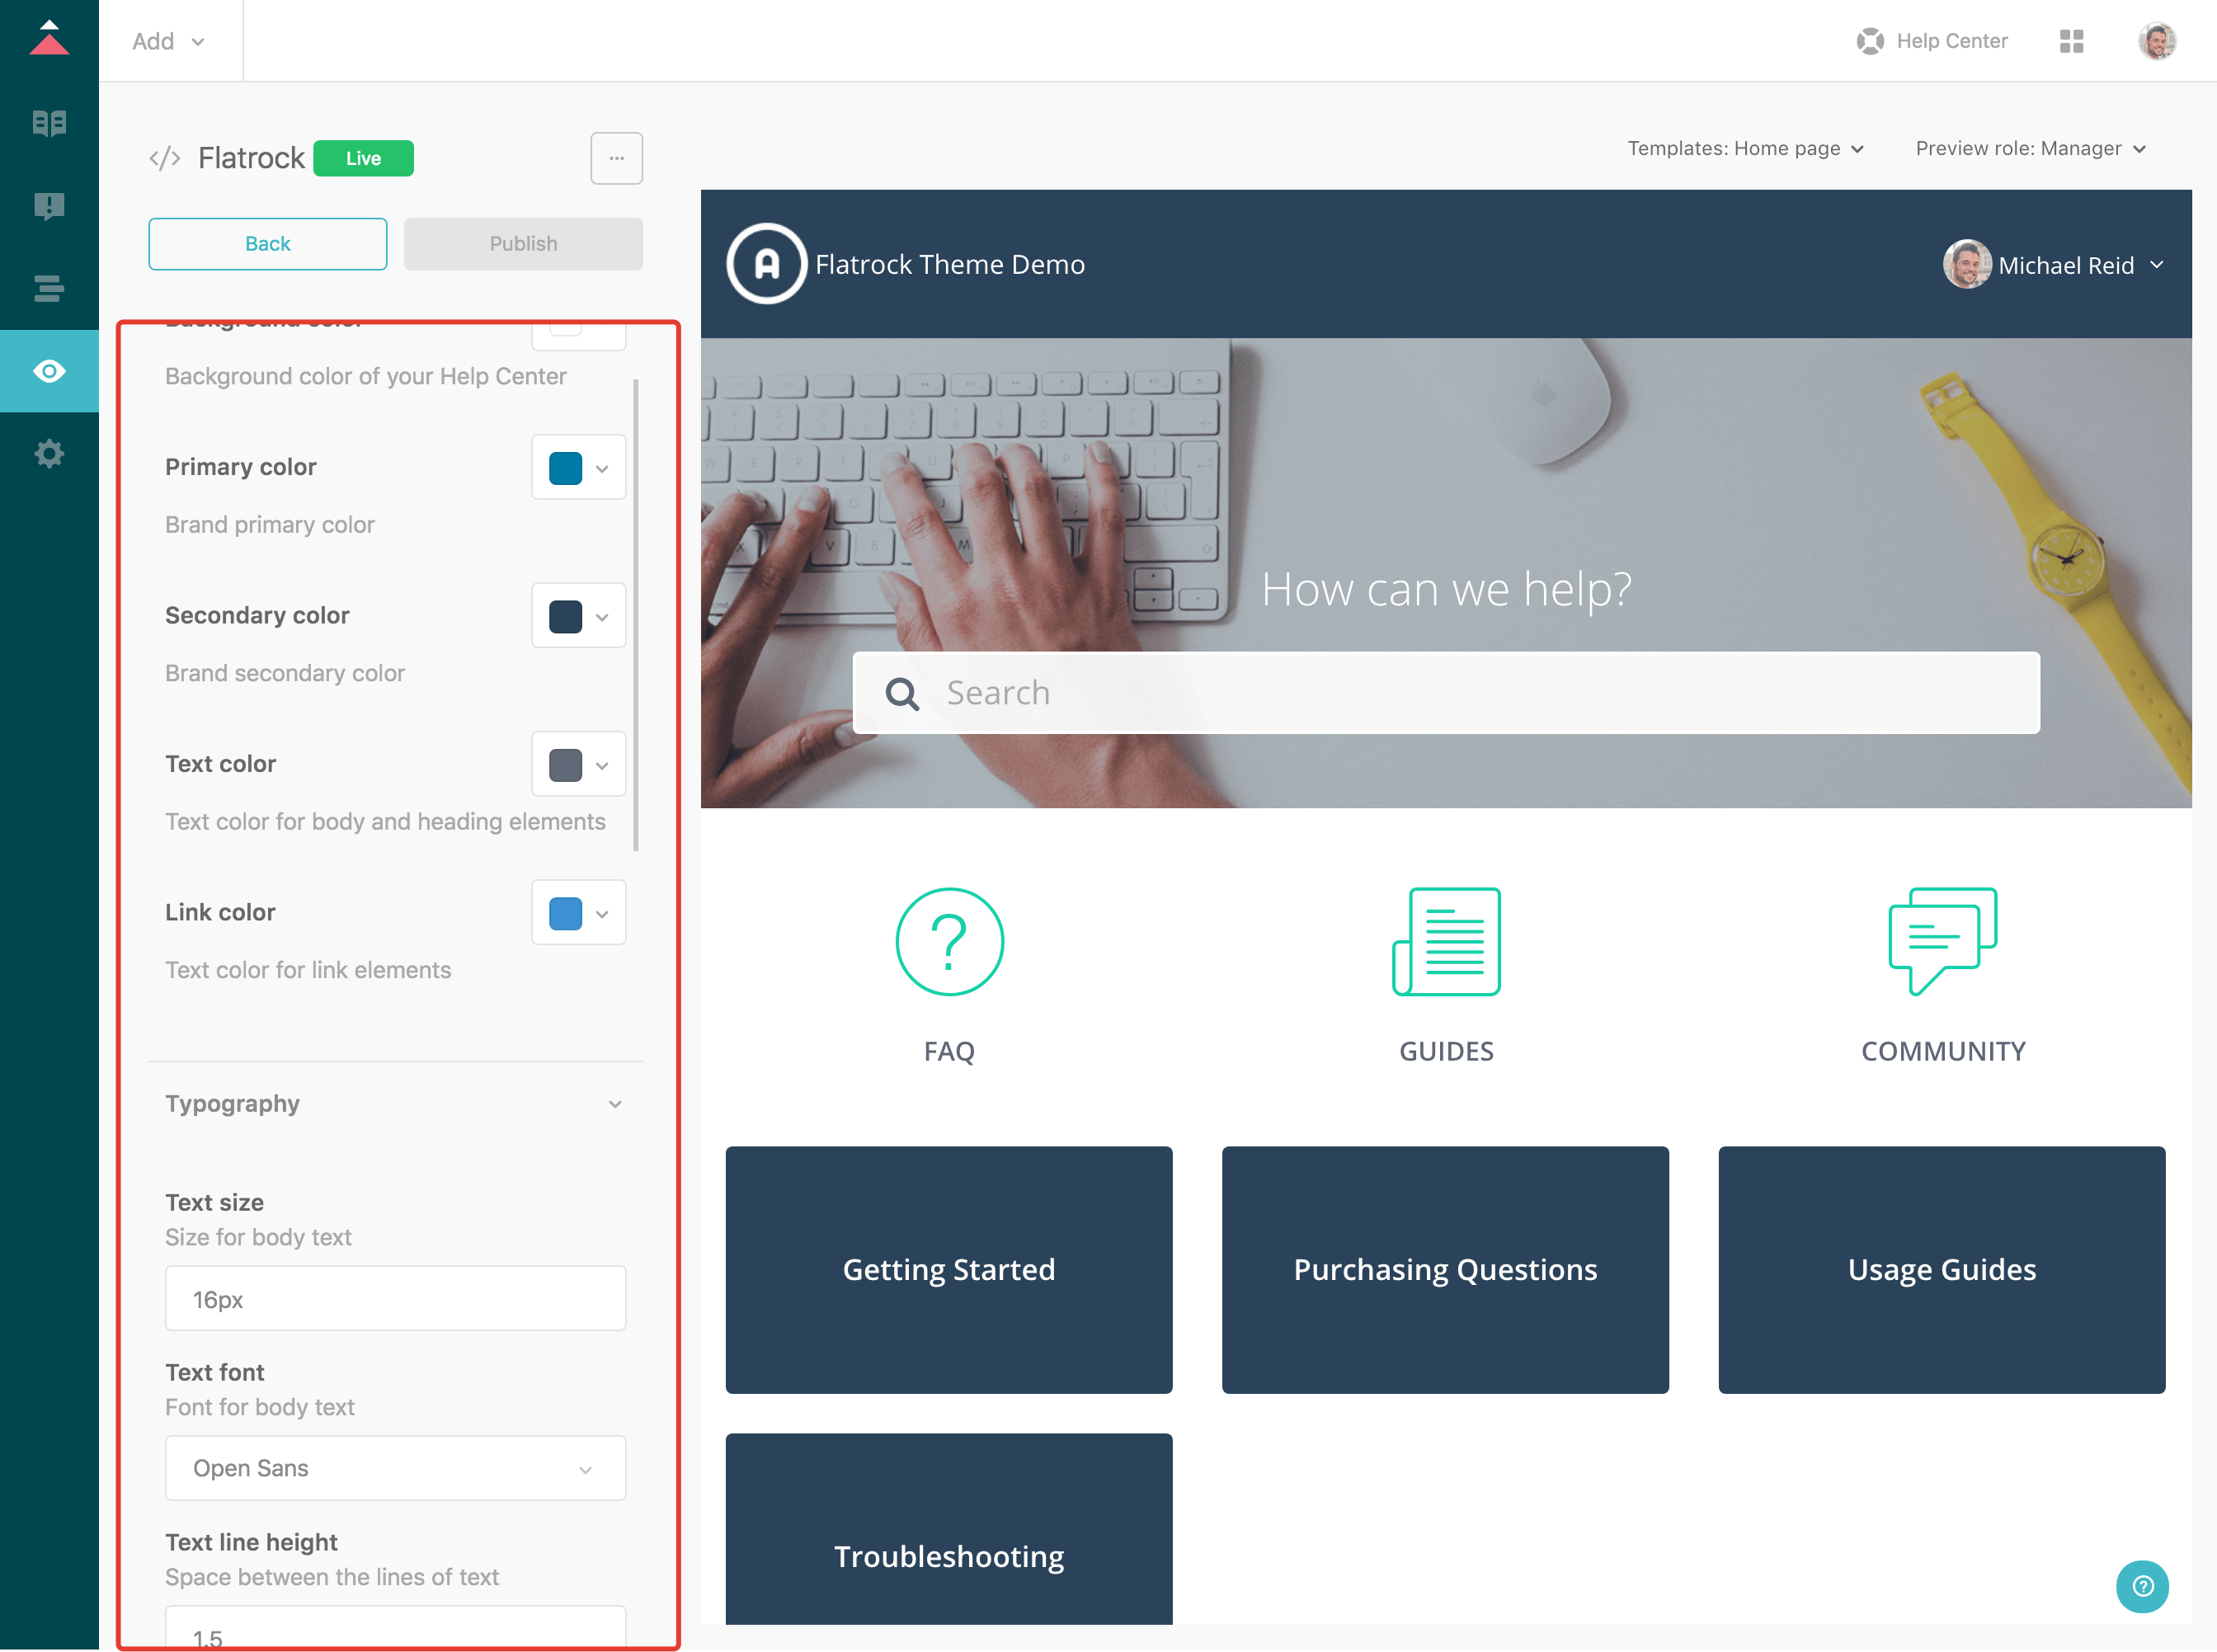Open the Templates: Home page dropdown
2217x1652 pixels.
point(1745,148)
